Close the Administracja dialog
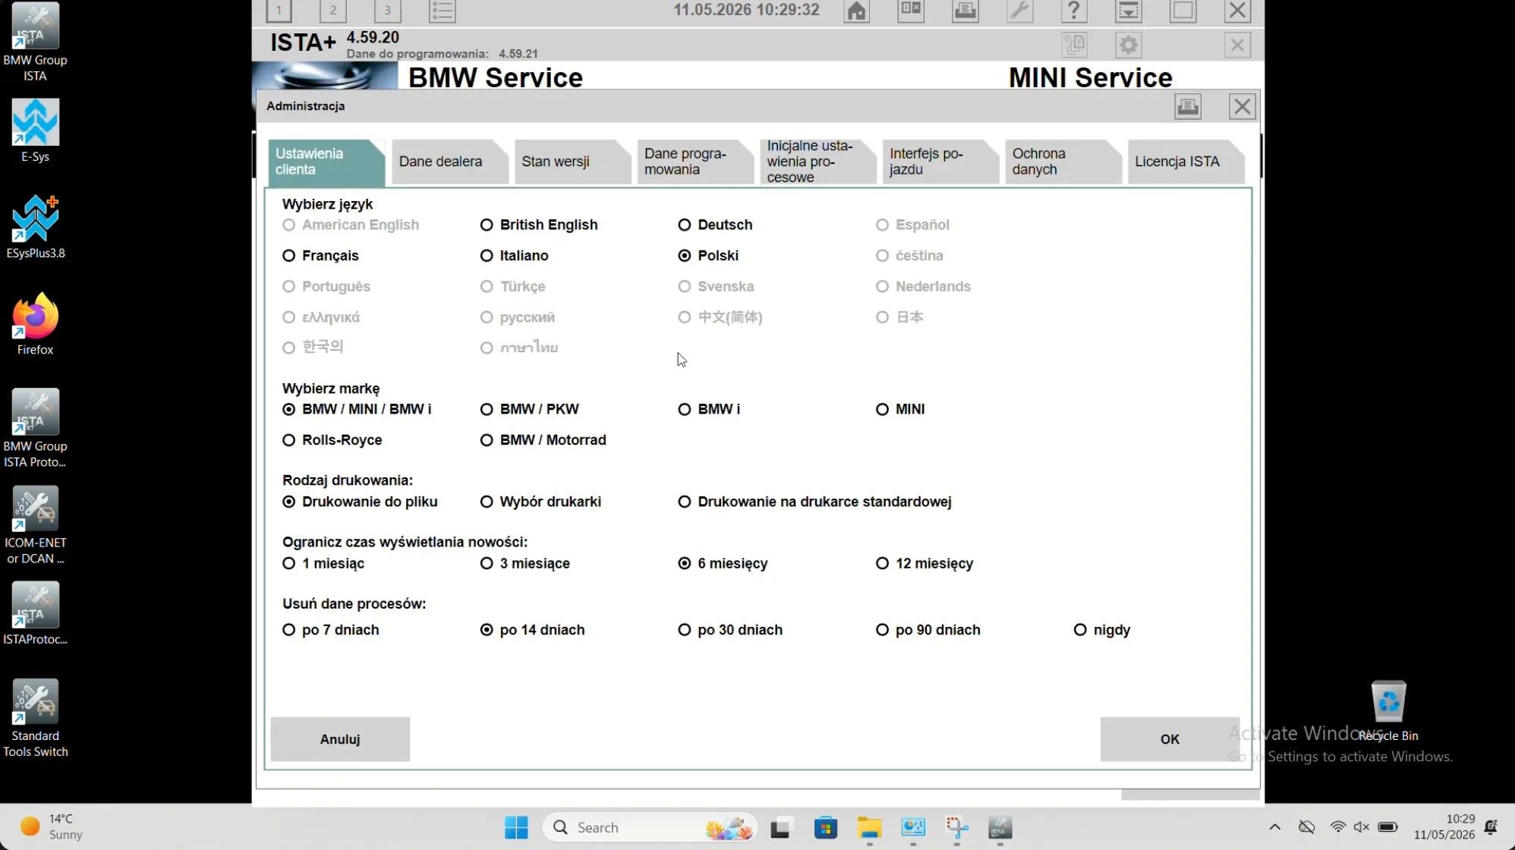Viewport: 1515px width, 850px height. 1242,106
